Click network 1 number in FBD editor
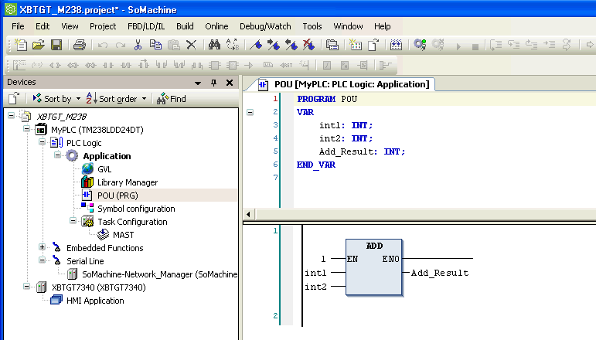596x340 pixels. pos(275,230)
